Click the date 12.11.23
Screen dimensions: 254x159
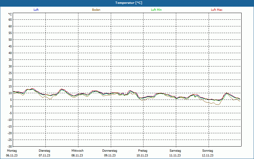pos(208,156)
